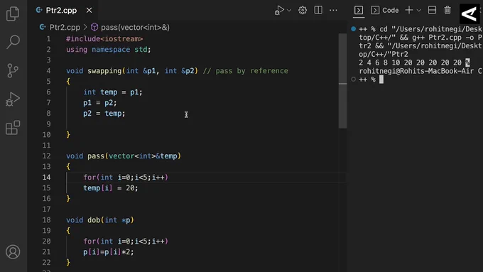The height and width of the screenshot is (272, 483).
Task: Click '#include<iostream>' on line 1
Action: (104, 39)
